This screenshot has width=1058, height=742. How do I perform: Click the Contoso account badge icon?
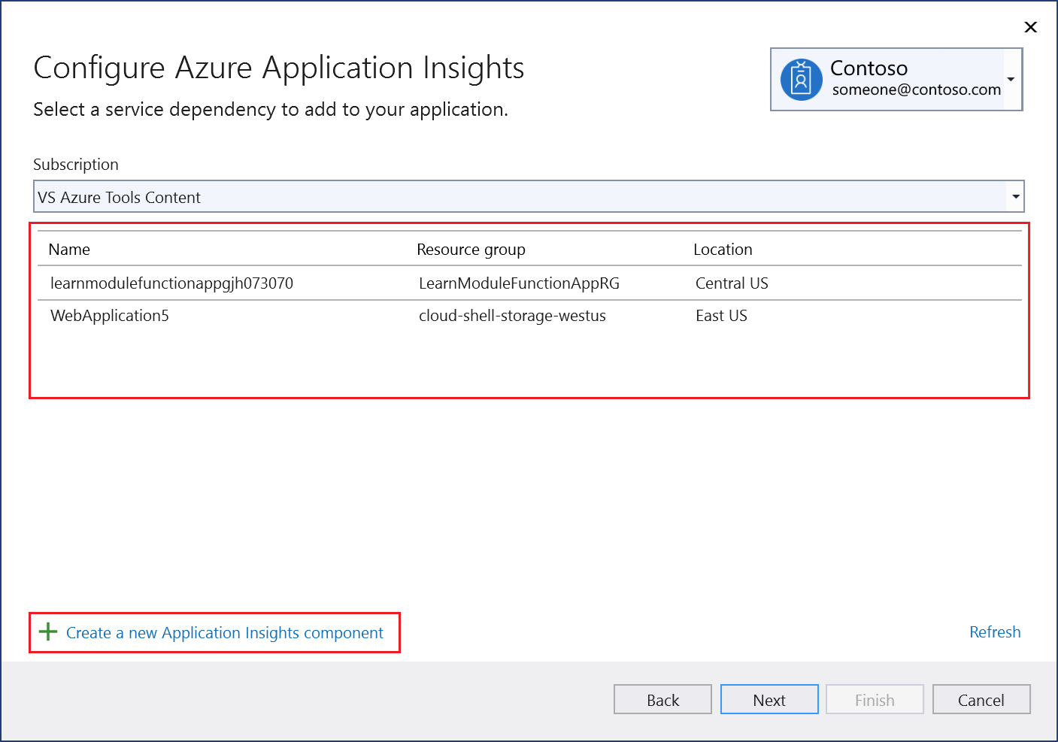pyautogui.click(x=801, y=79)
